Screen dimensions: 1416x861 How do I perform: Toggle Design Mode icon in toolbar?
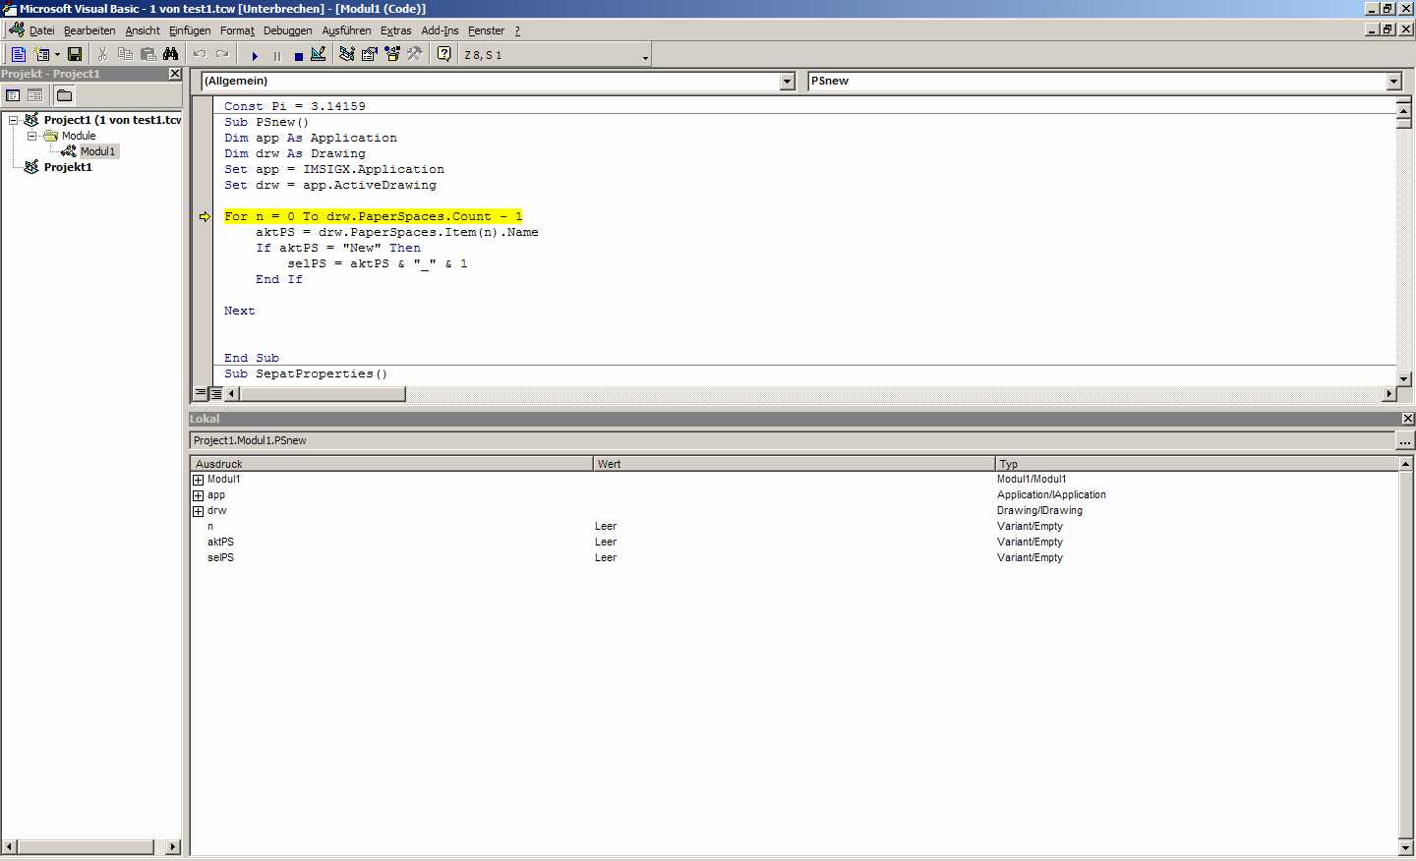tap(319, 54)
